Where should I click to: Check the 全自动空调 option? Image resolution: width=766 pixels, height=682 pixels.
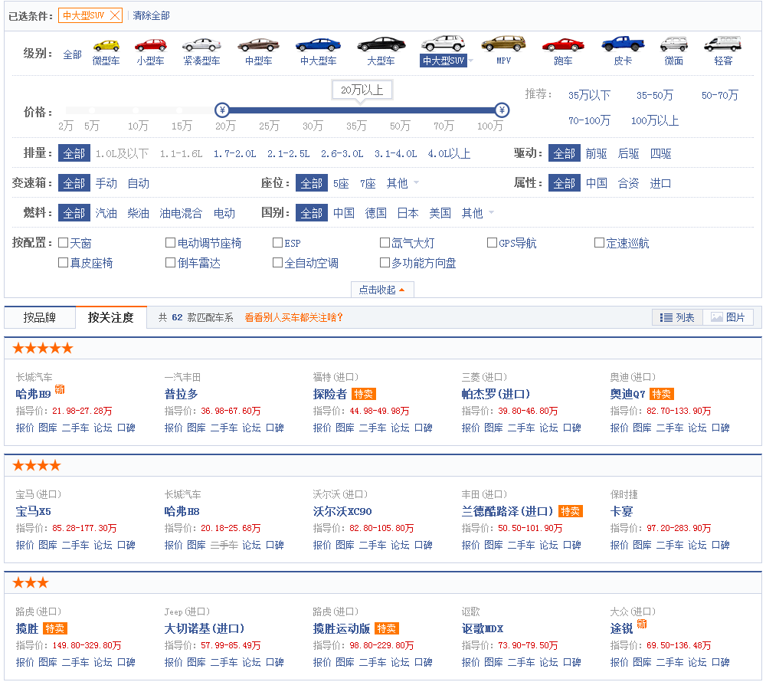[x=277, y=262]
